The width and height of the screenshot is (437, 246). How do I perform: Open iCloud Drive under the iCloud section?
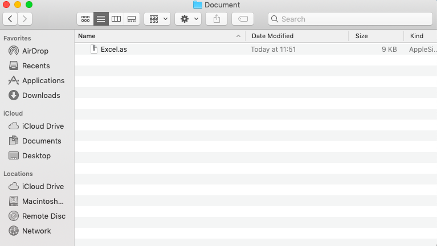[43, 126]
